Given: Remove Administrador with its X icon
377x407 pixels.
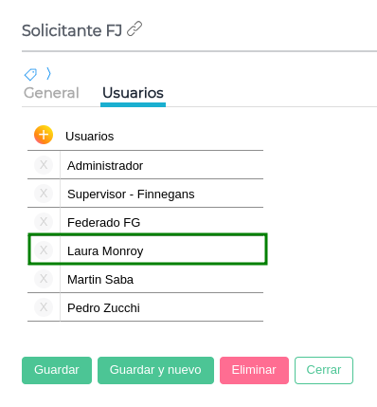Looking at the screenshot, I should [44, 165].
